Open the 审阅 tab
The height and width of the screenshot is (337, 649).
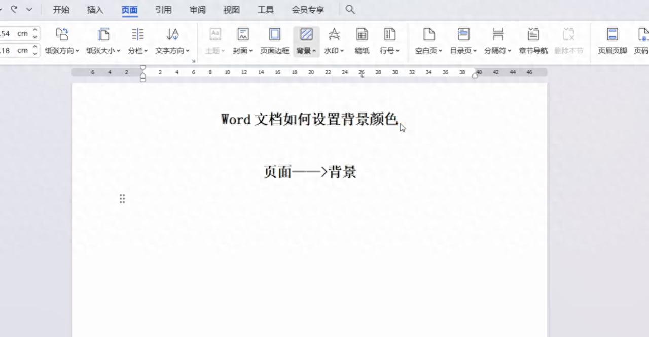point(197,10)
